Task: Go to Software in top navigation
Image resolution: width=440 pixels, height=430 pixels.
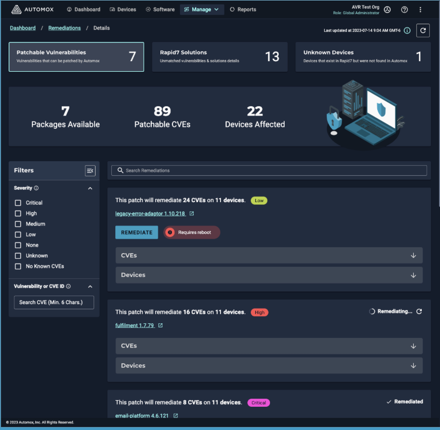Action: click(160, 10)
